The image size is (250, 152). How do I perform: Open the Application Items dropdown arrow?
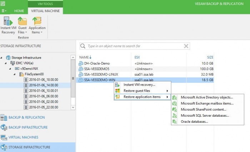coord(41,32)
